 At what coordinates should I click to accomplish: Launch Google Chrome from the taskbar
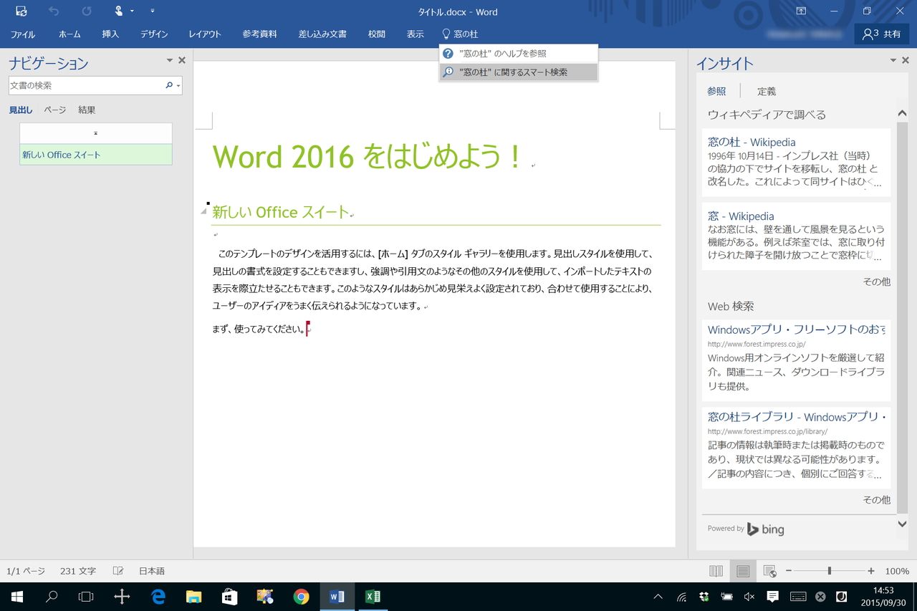[x=301, y=596]
